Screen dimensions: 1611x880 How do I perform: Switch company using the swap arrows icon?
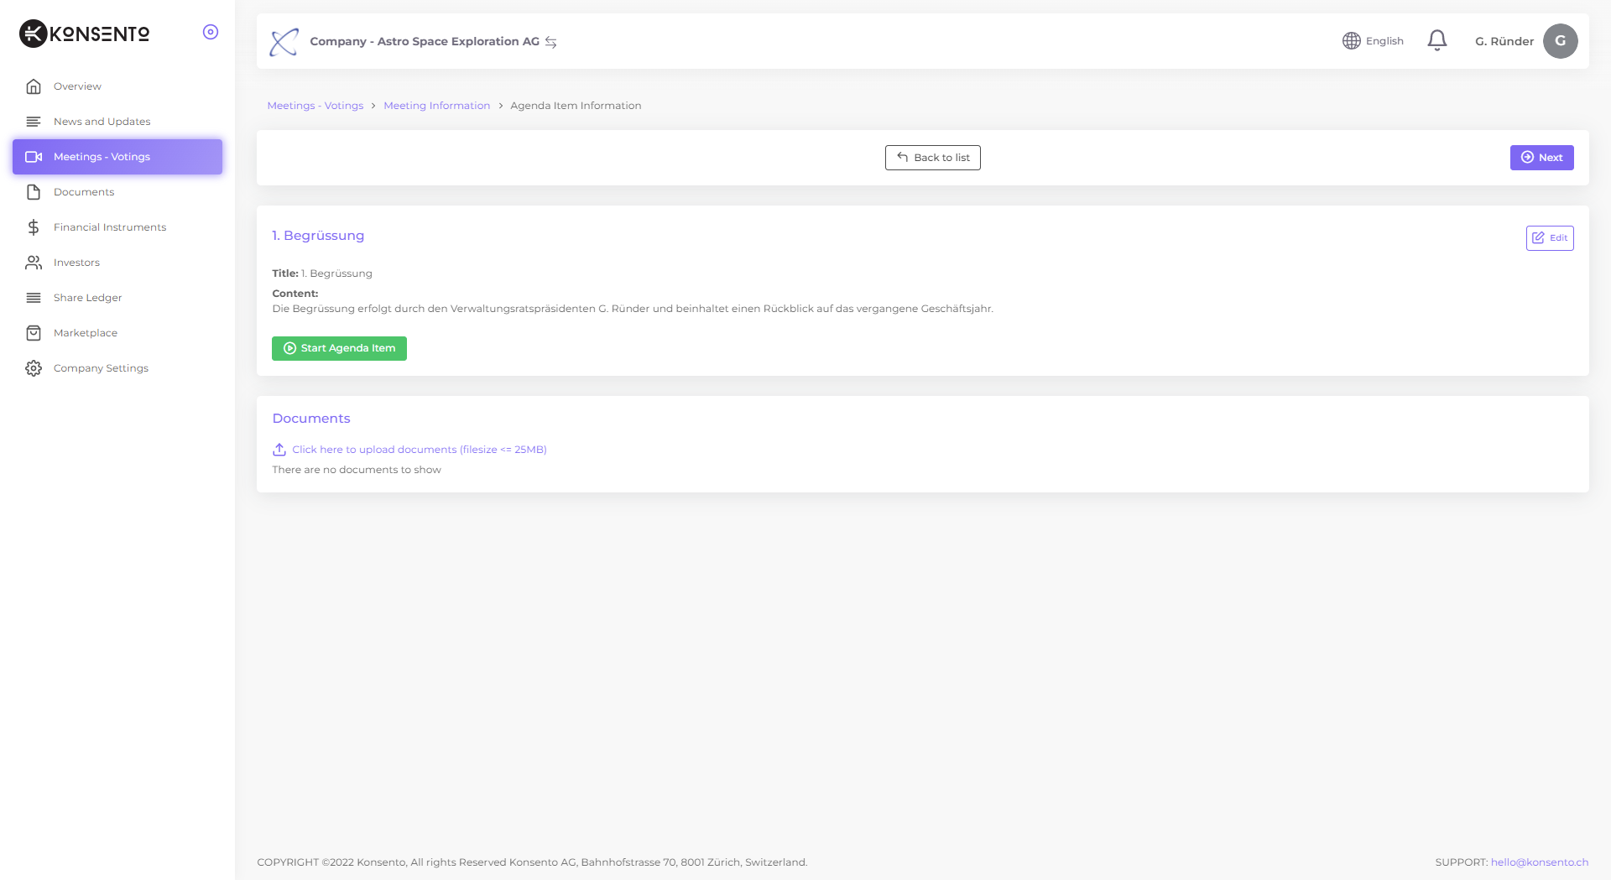pos(551,42)
